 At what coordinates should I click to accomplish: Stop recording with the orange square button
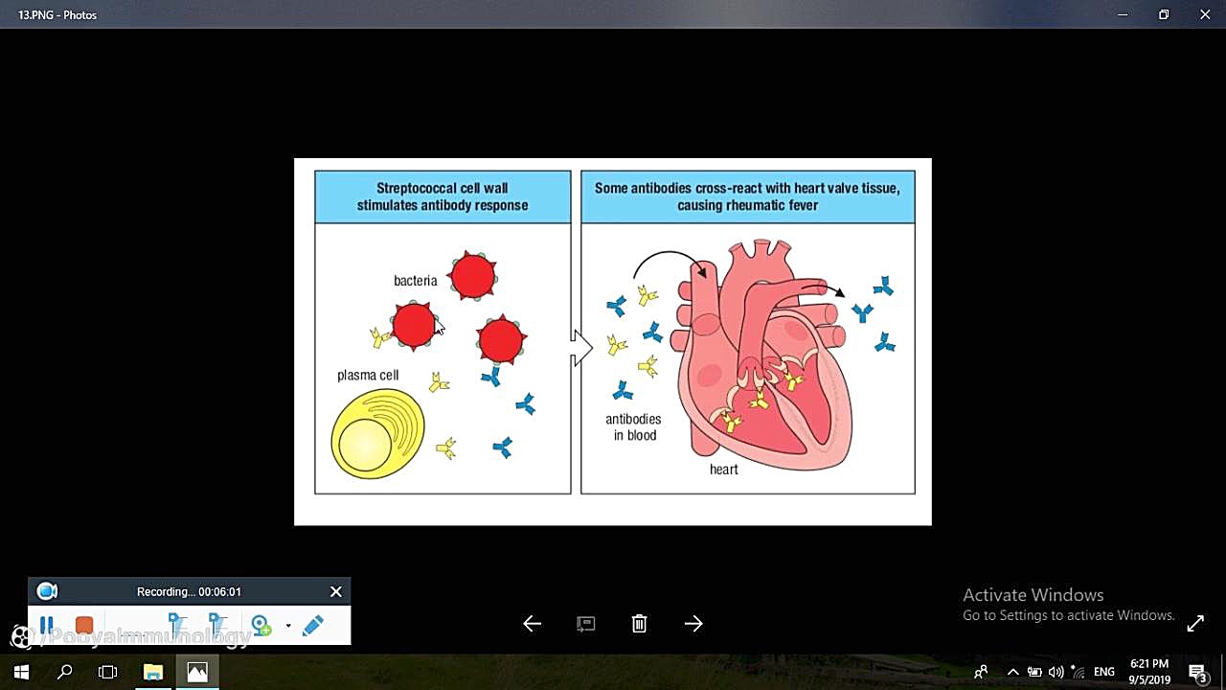tap(84, 626)
